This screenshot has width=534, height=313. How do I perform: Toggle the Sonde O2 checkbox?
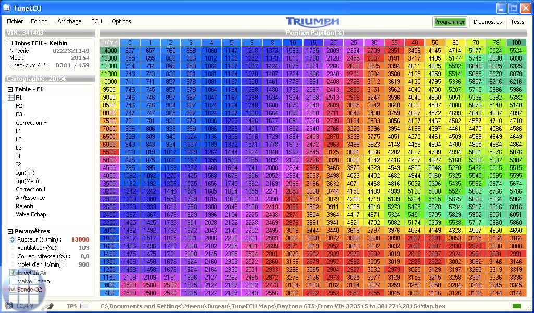pyautogui.click(x=13, y=289)
